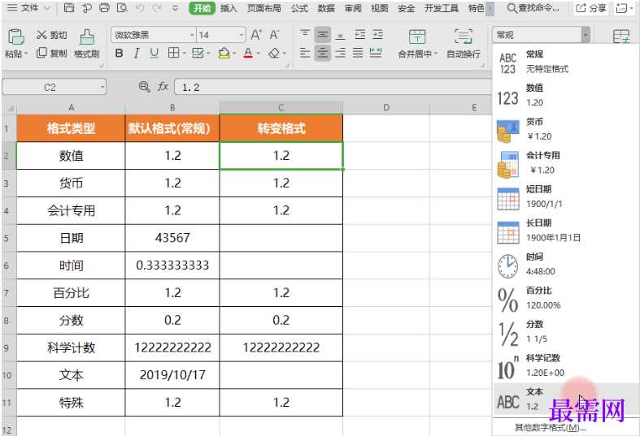Open the Formulas (公式) ribbon tab

(x=299, y=8)
